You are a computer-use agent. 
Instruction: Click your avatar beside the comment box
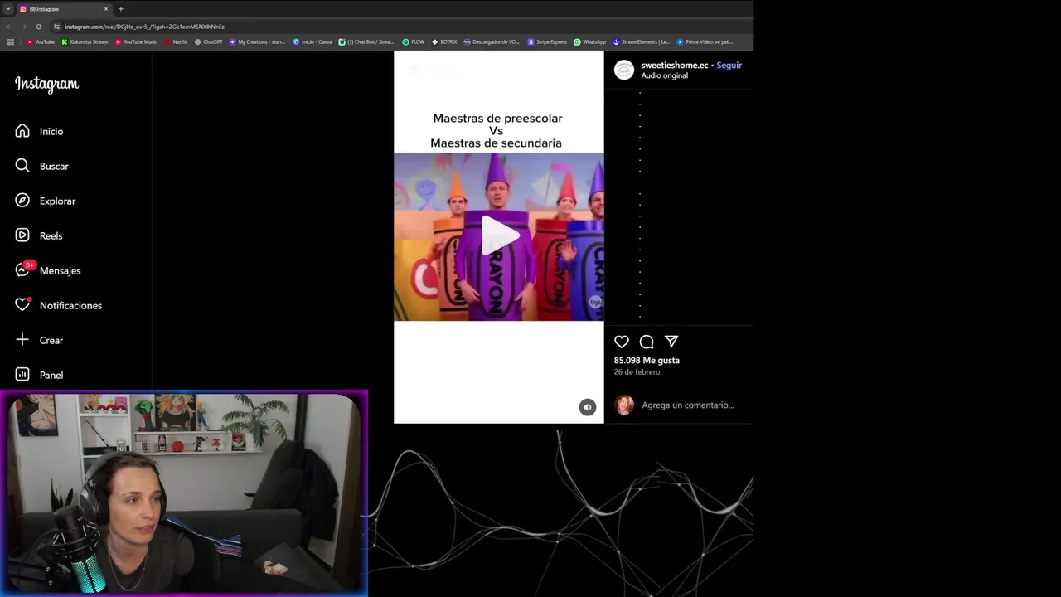click(624, 405)
